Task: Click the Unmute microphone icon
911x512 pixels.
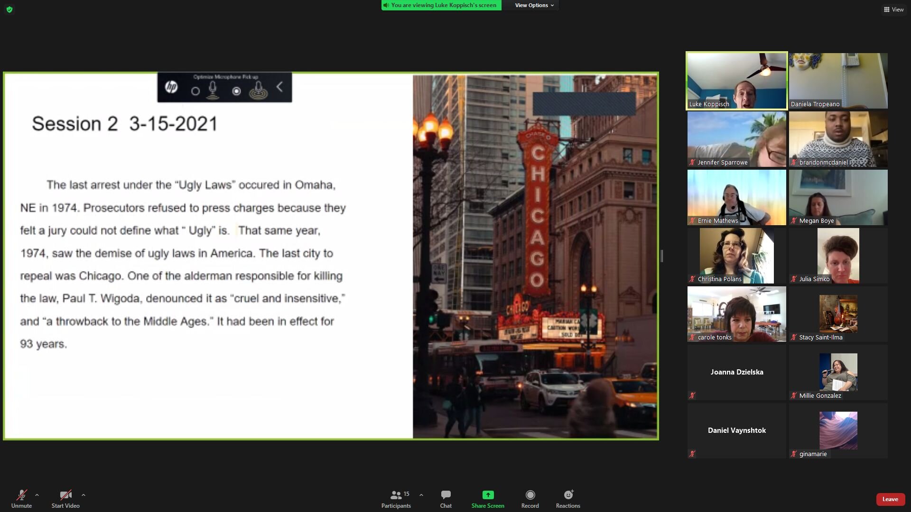Action: pos(21,495)
